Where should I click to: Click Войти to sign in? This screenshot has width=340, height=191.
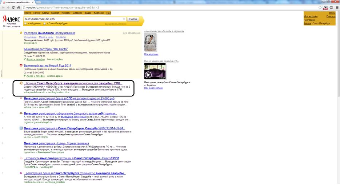click(x=332, y=13)
